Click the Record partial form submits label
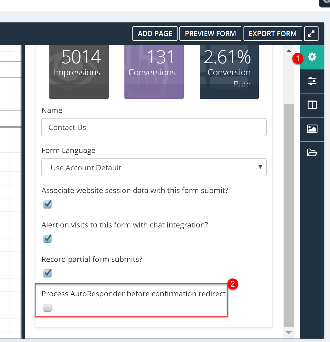This screenshot has width=330, height=342. click(92, 260)
